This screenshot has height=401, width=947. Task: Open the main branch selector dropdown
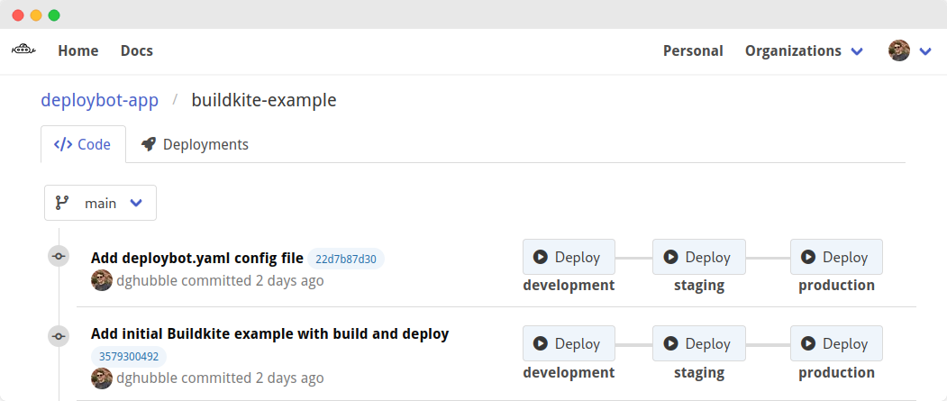(x=100, y=203)
